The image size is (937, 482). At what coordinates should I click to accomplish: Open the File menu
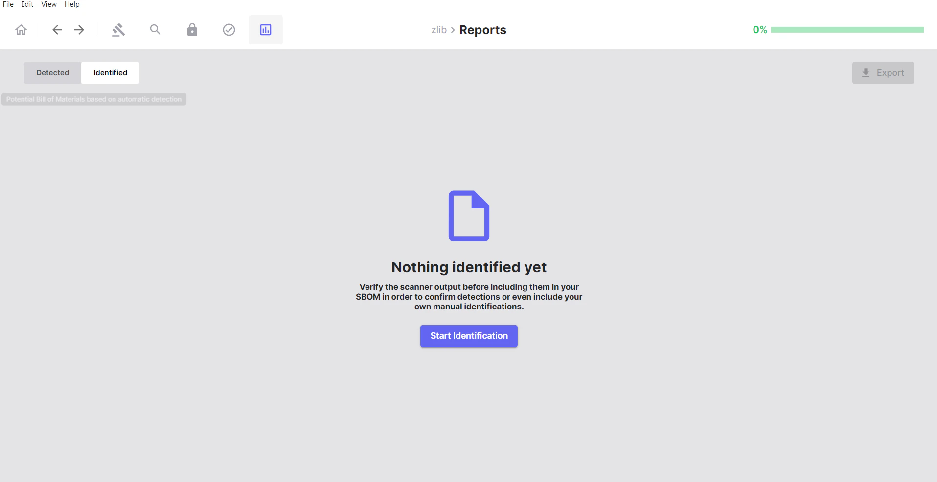point(8,4)
